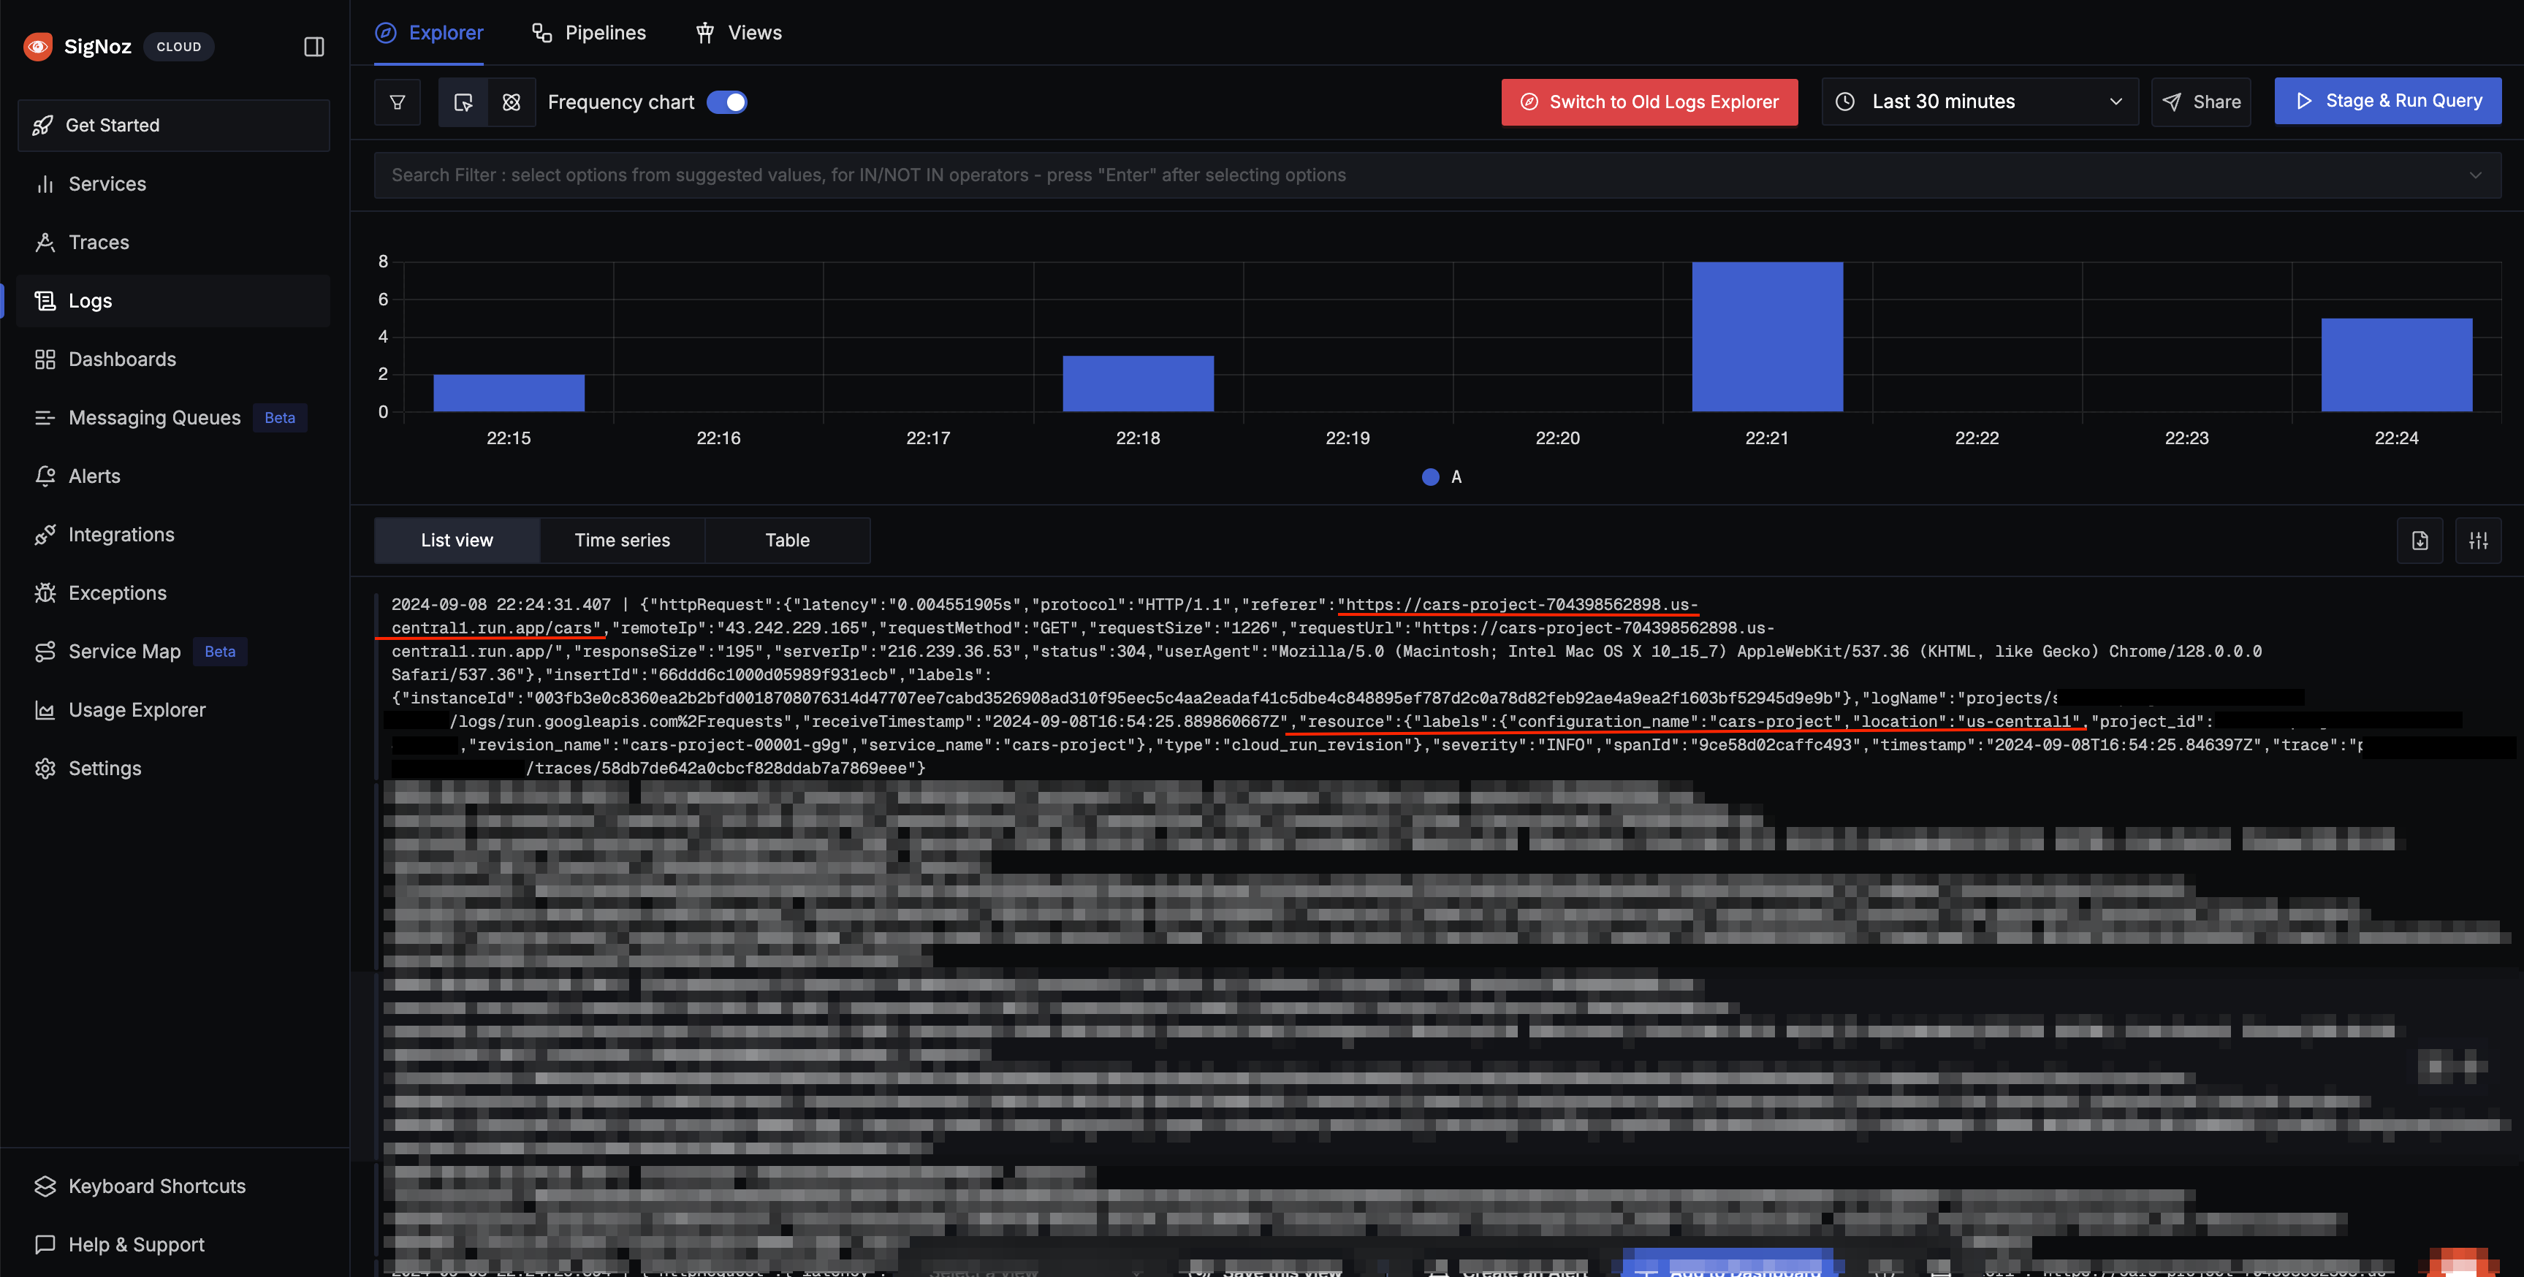The image size is (2524, 1277).
Task: Open Keyboard Shortcuts
Action: [173, 1186]
